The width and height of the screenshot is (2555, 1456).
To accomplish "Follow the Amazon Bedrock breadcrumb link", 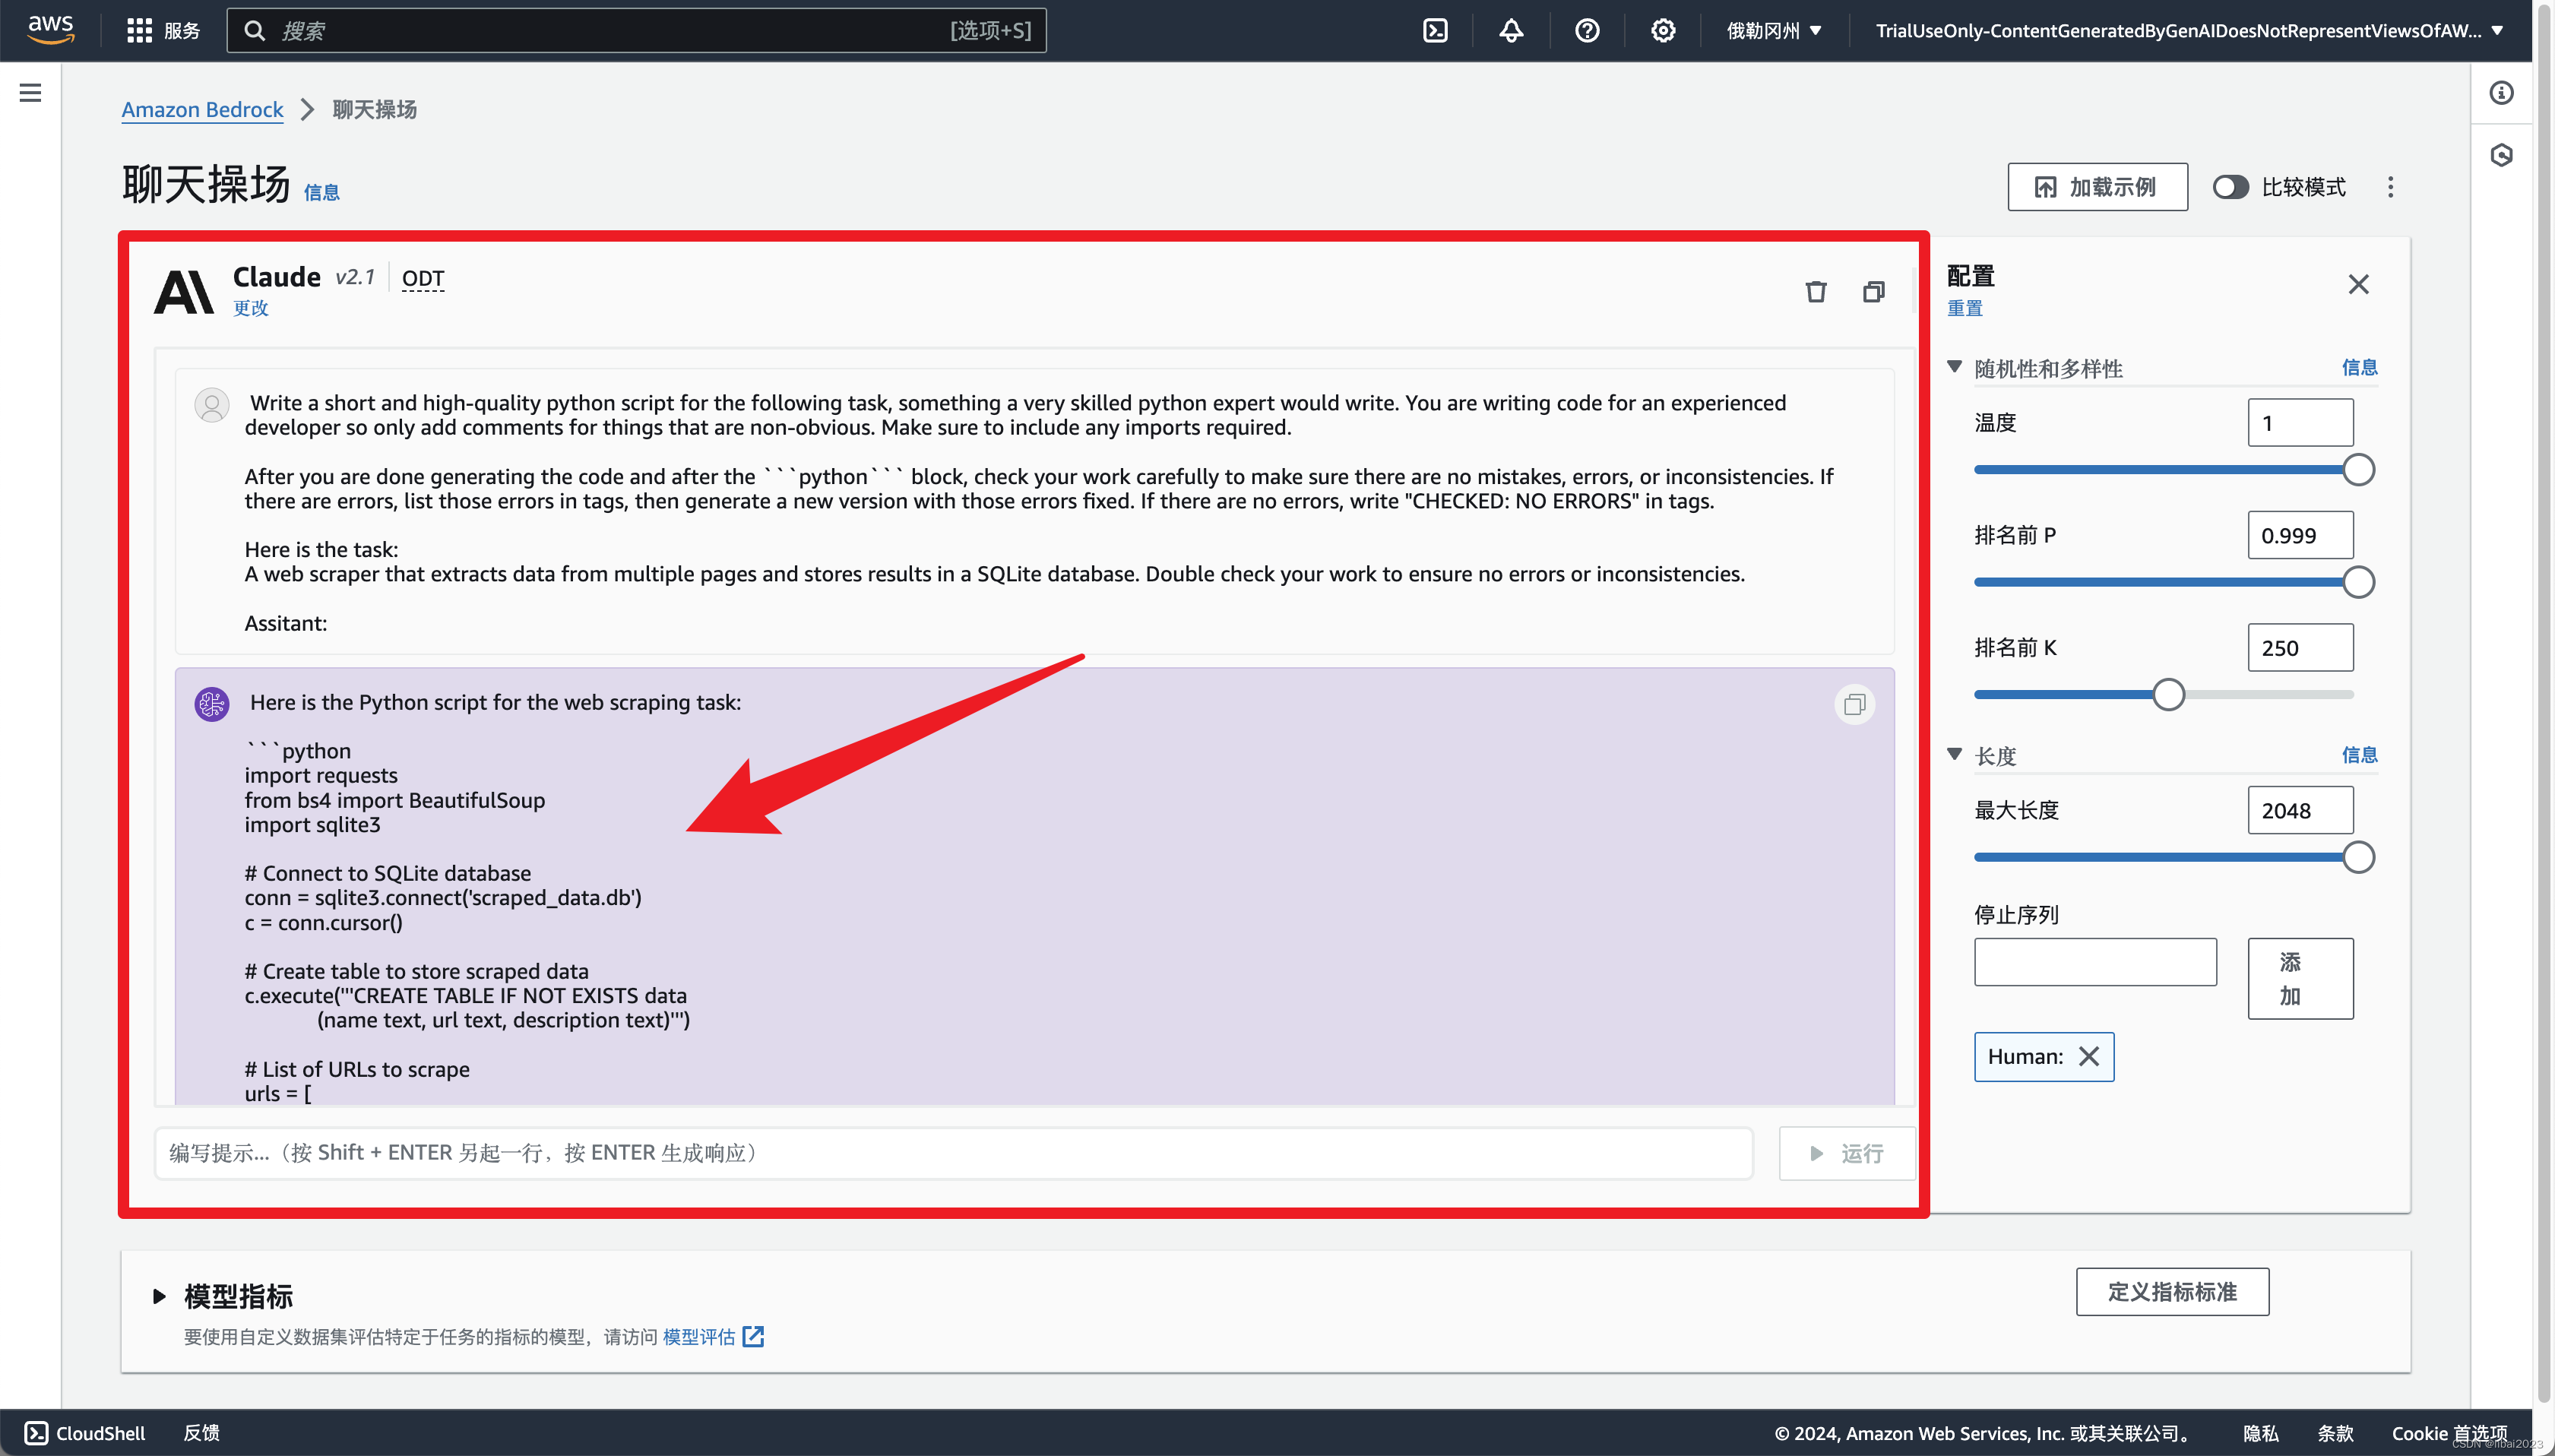I will pos(202,109).
